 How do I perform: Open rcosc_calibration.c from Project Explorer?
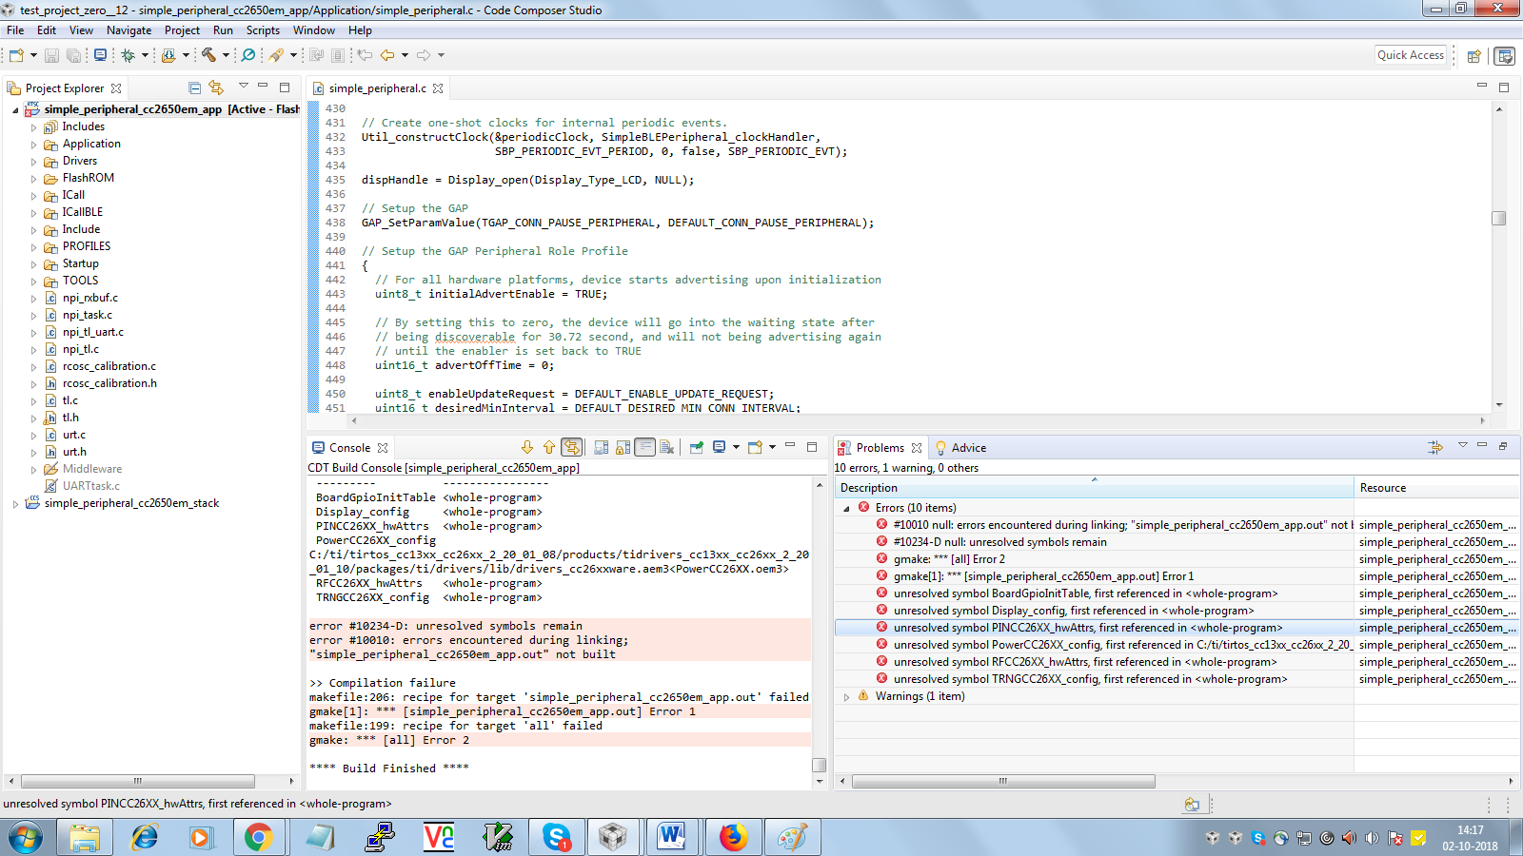click(x=109, y=366)
